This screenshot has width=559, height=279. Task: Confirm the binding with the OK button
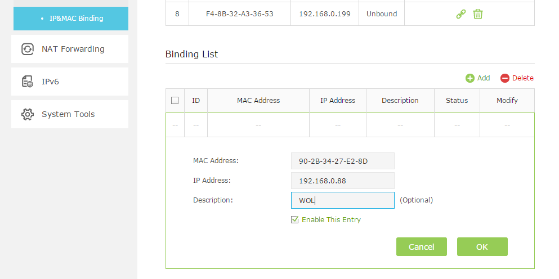482,246
